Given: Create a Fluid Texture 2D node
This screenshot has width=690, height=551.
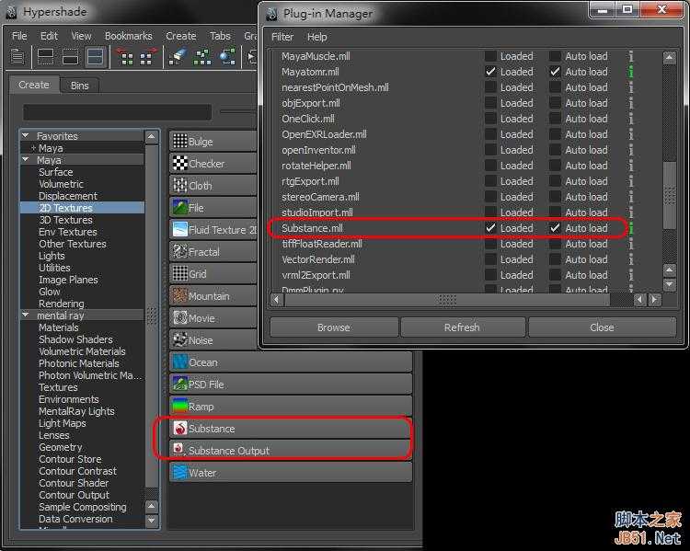Looking at the screenshot, I should pyautogui.click(x=213, y=230).
